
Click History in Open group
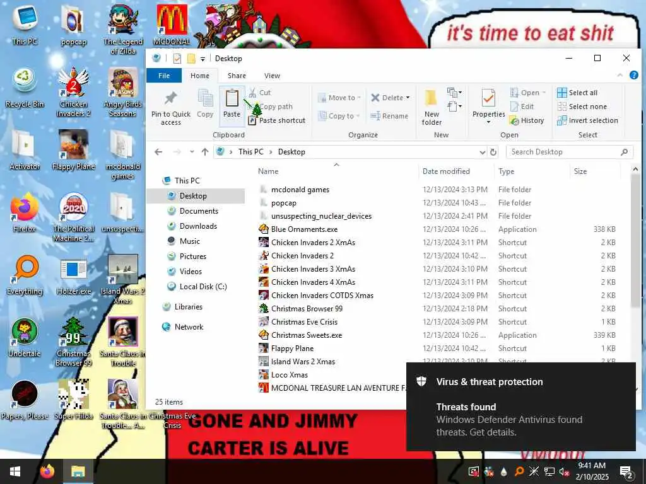[527, 120]
